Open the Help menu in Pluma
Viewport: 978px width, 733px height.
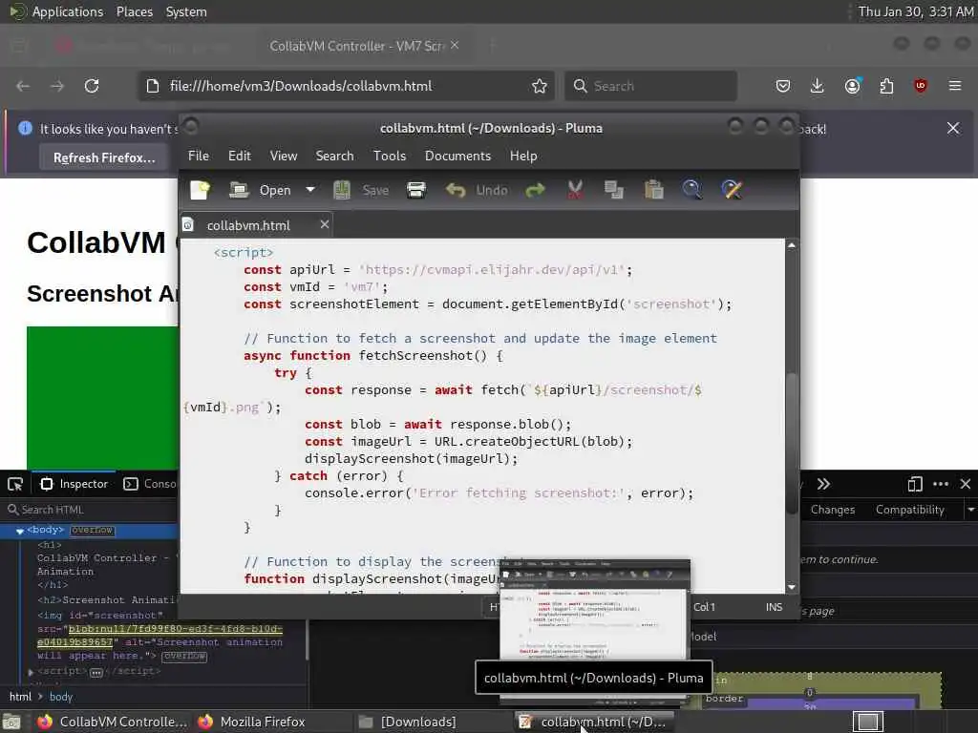[x=523, y=156]
